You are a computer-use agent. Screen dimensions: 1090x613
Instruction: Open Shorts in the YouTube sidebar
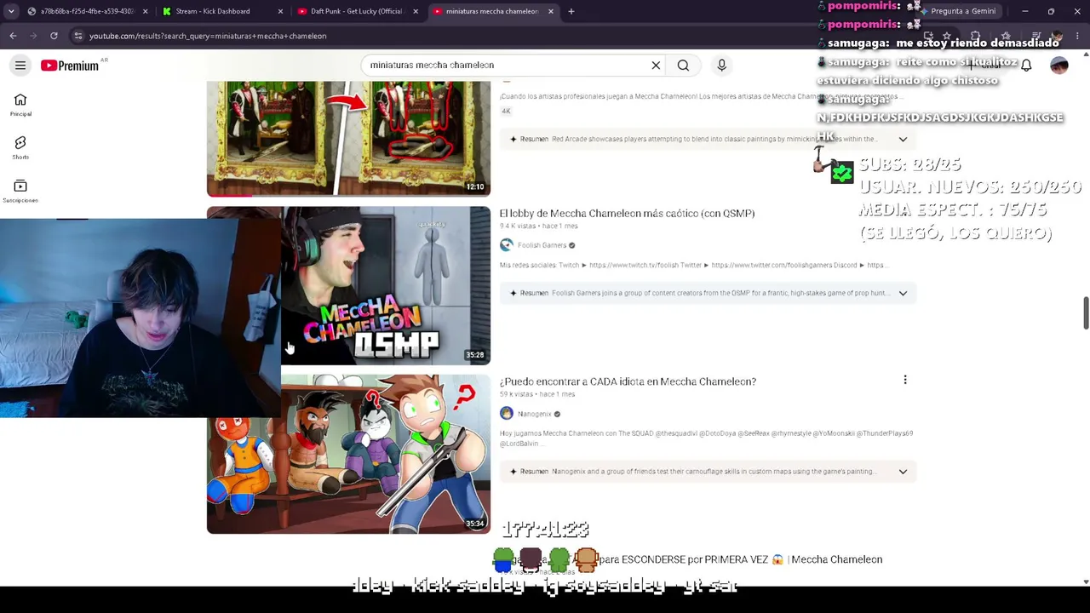(20, 147)
